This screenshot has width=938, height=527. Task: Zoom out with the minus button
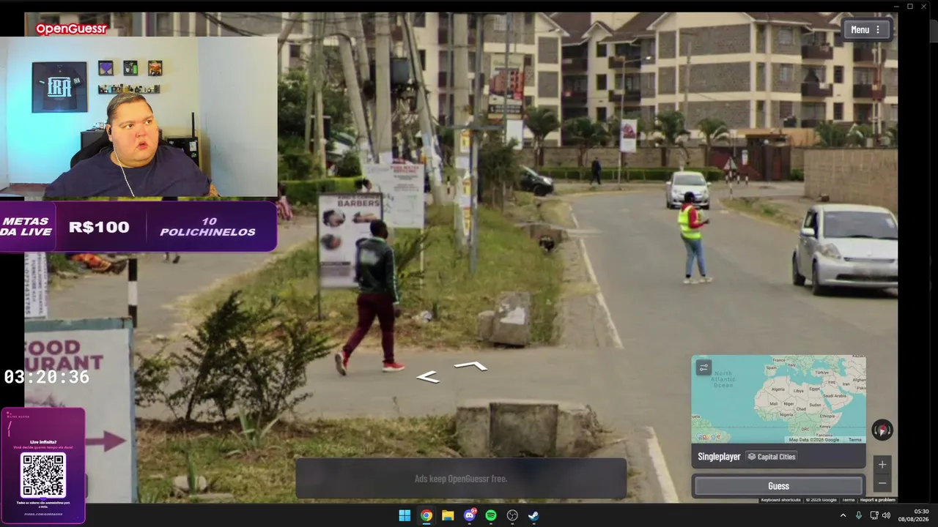[x=882, y=483]
